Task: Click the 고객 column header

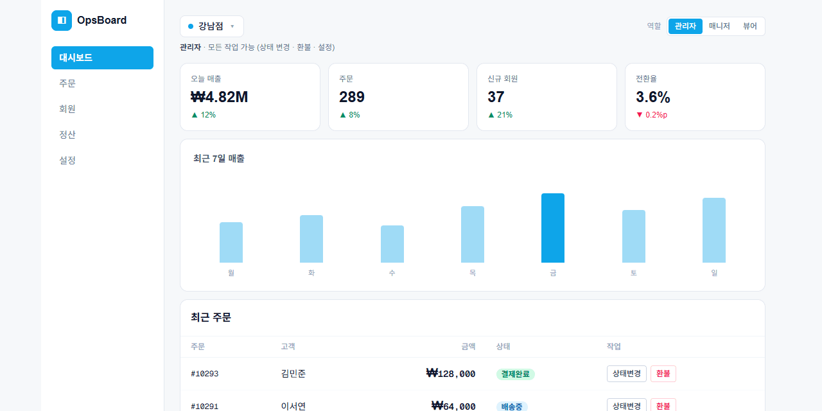Action: click(288, 347)
